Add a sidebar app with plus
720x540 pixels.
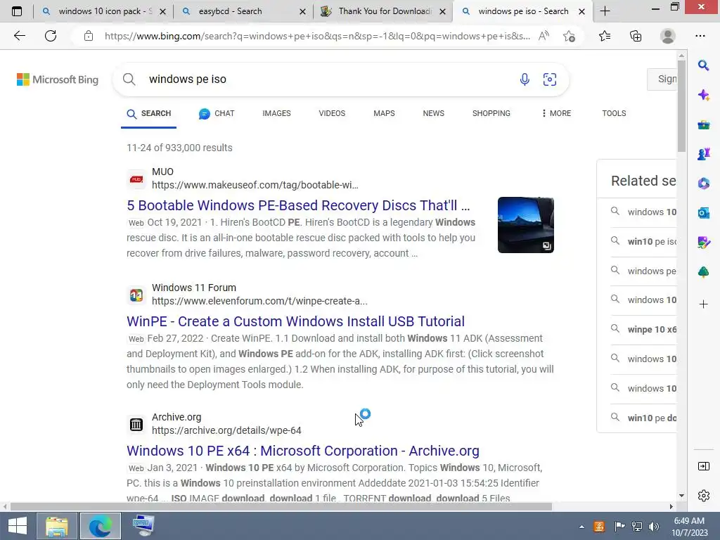click(x=703, y=304)
